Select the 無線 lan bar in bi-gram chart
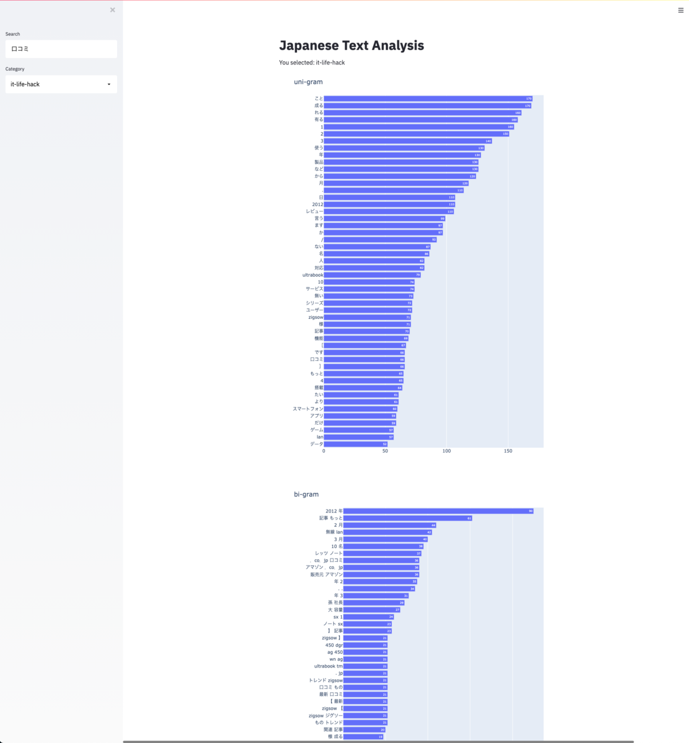 (388, 532)
